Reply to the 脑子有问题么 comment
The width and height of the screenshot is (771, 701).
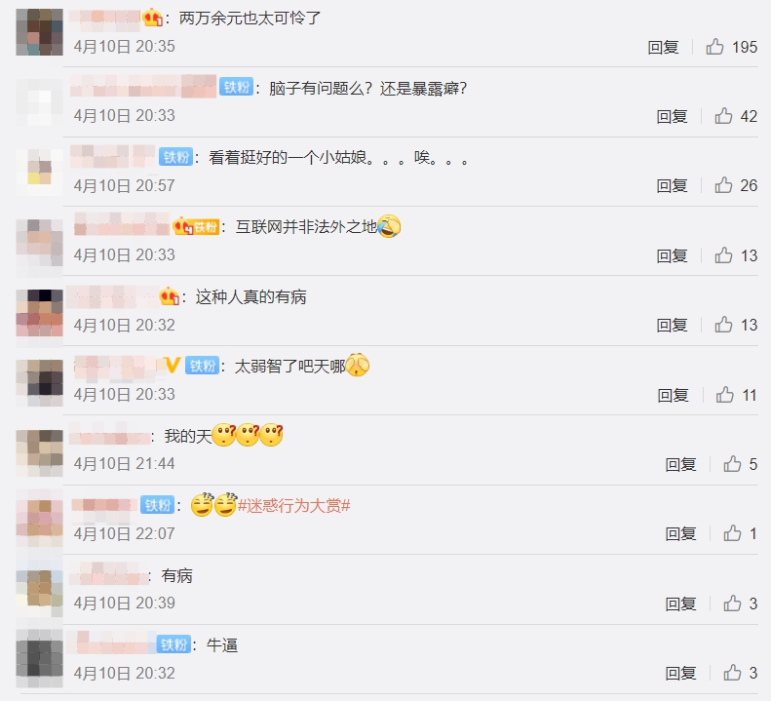click(x=672, y=117)
